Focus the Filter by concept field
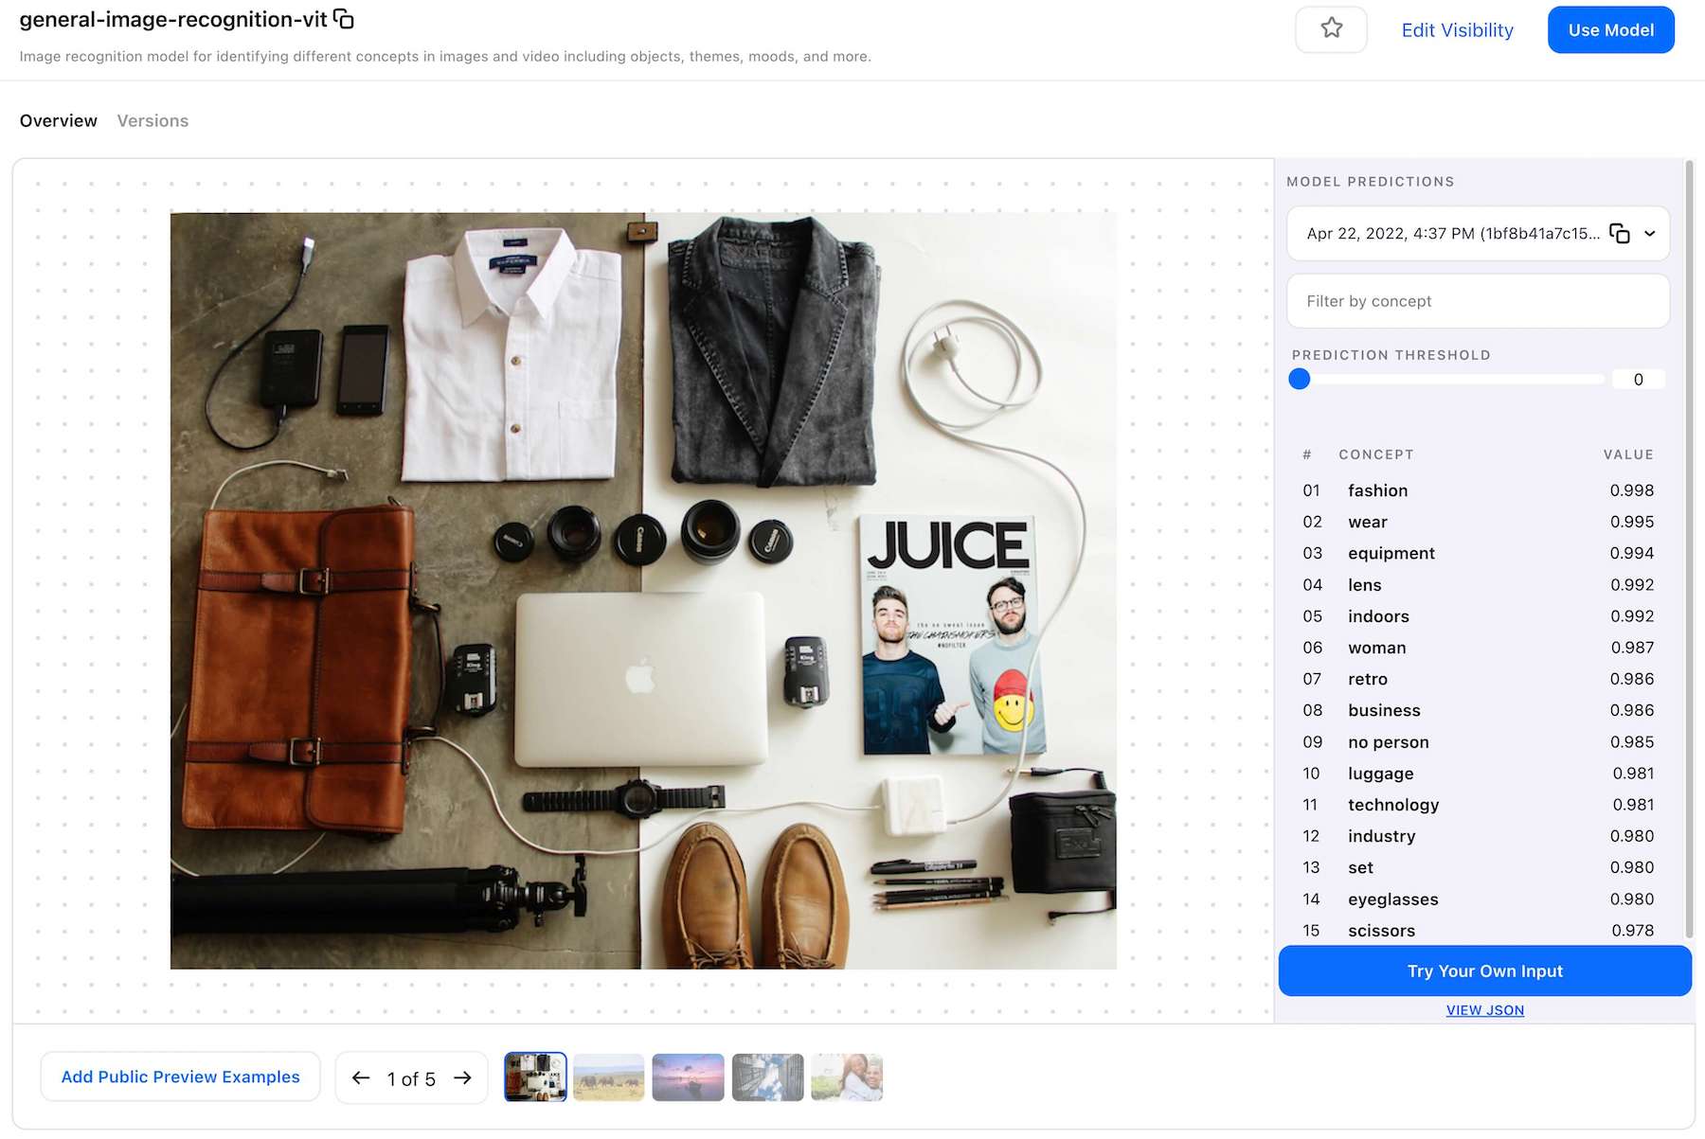1705x1139 pixels. [x=1478, y=301]
